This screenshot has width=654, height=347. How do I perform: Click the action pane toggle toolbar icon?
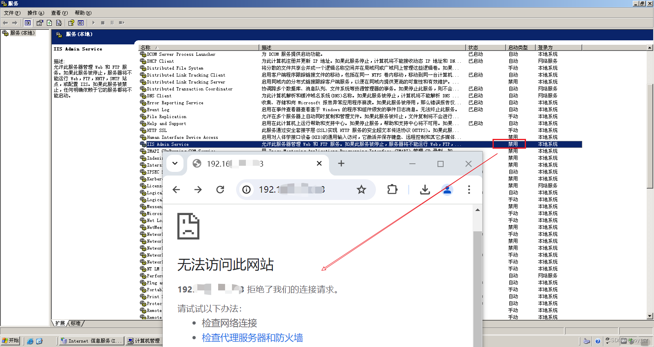pos(81,23)
